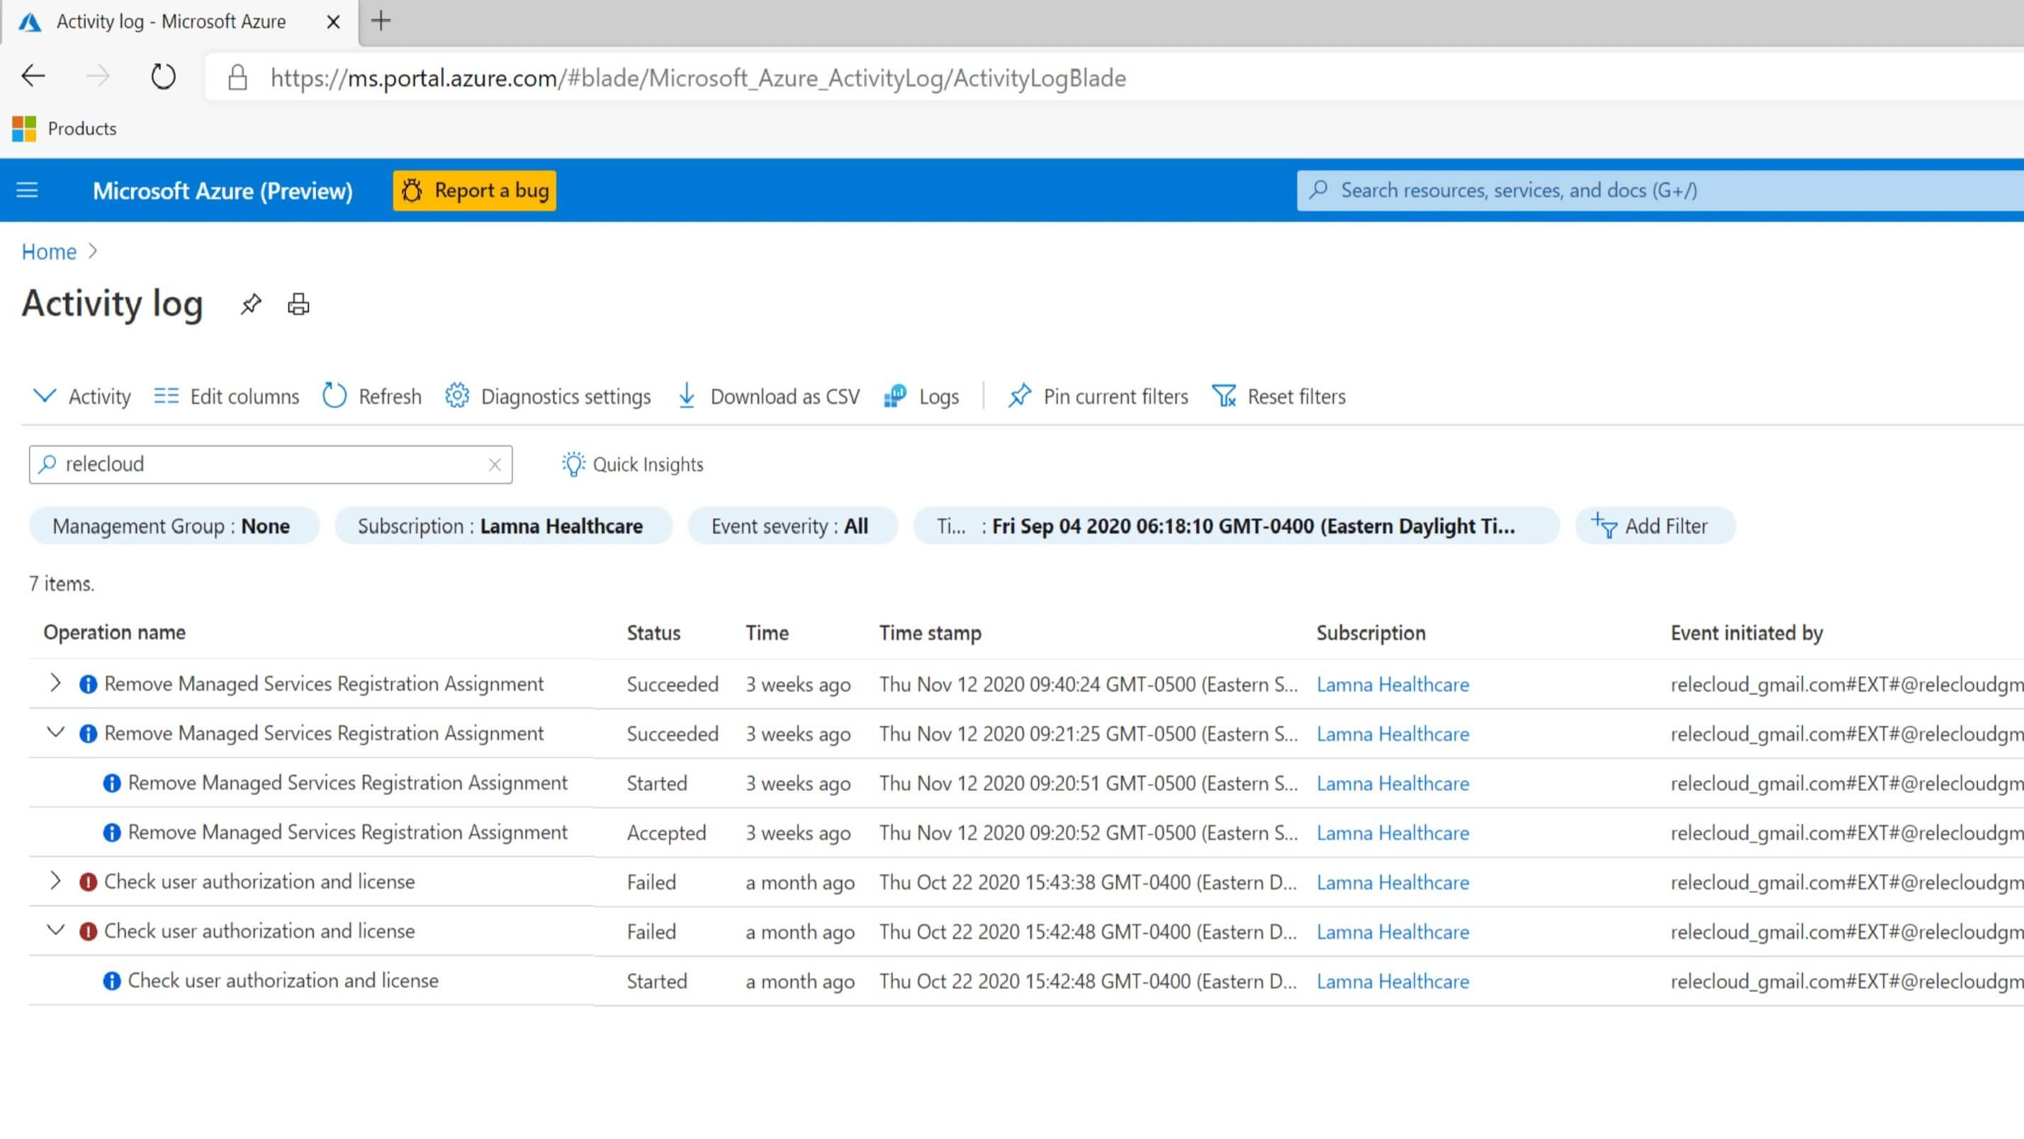Click the Report a bug button
The height and width of the screenshot is (1139, 2024).
[x=475, y=190]
